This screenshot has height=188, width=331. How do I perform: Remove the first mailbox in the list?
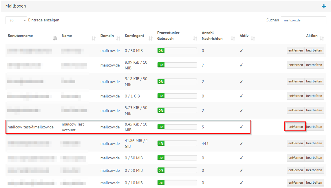pos(295,50)
